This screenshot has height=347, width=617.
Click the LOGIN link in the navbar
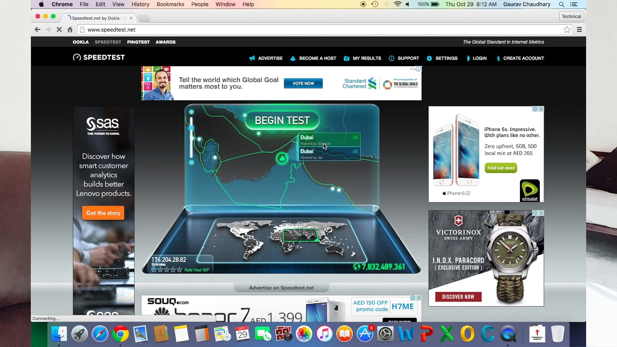pyautogui.click(x=479, y=58)
